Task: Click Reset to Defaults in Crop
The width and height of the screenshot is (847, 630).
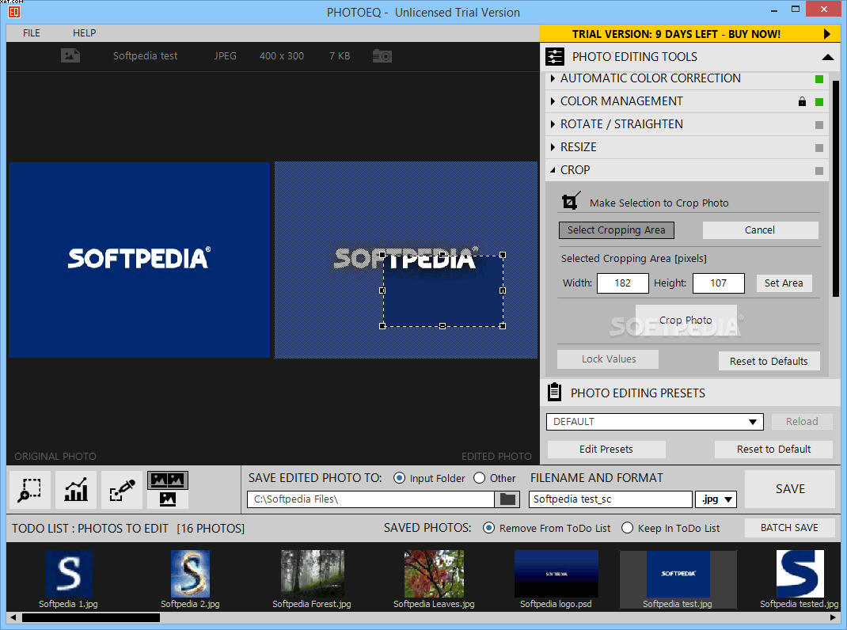Action: [x=769, y=361]
